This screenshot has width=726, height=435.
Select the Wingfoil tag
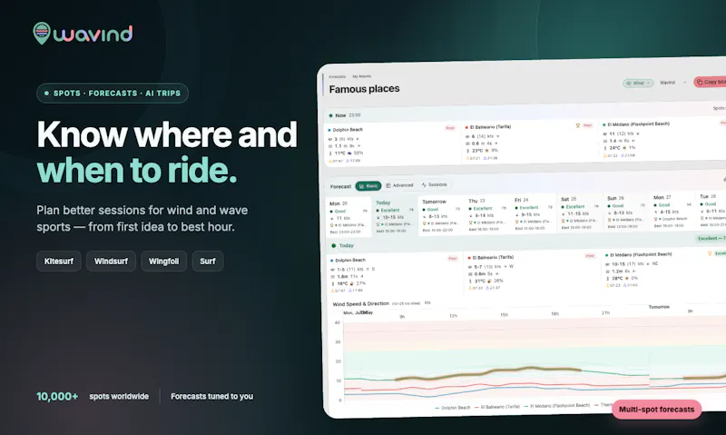pos(164,262)
